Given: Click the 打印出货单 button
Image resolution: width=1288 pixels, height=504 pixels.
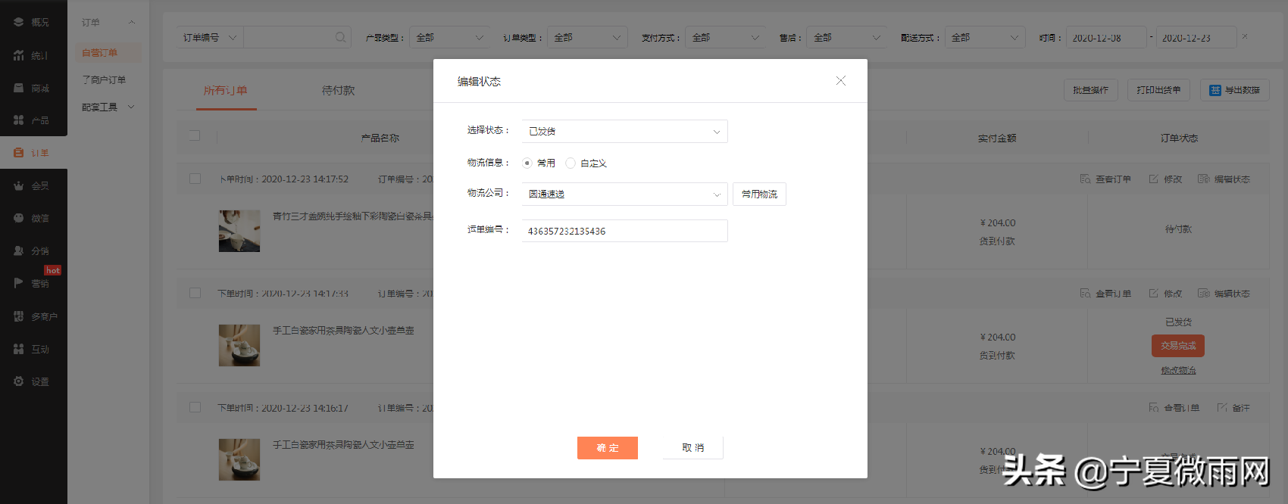Looking at the screenshot, I should pyautogui.click(x=1158, y=90).
